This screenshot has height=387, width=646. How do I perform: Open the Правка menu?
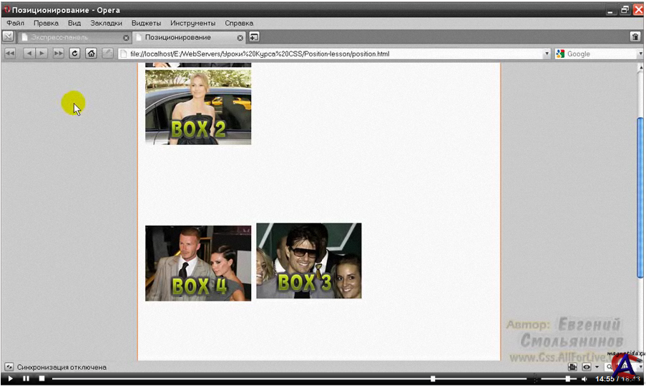pos(46,23)
